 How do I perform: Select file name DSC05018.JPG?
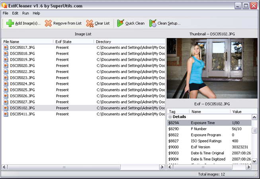22,54
